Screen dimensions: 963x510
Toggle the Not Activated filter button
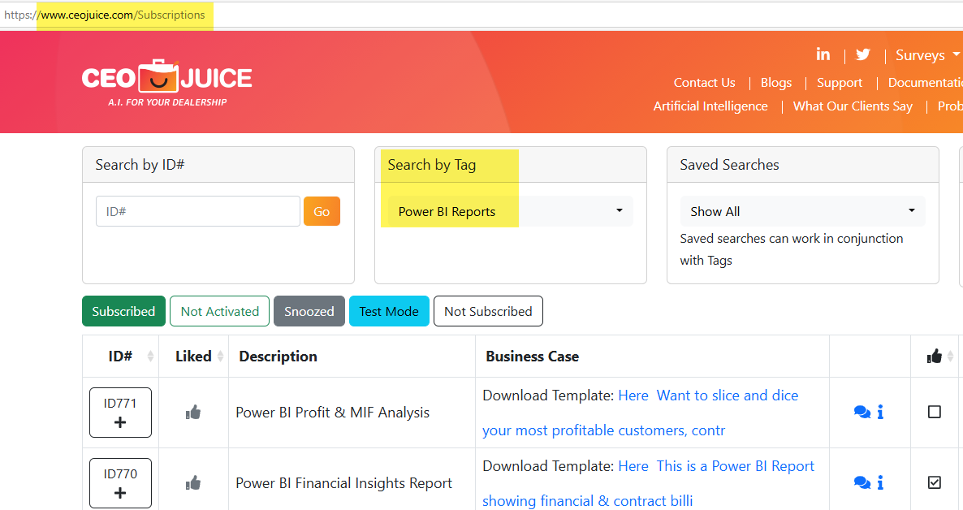coord(220,312)
